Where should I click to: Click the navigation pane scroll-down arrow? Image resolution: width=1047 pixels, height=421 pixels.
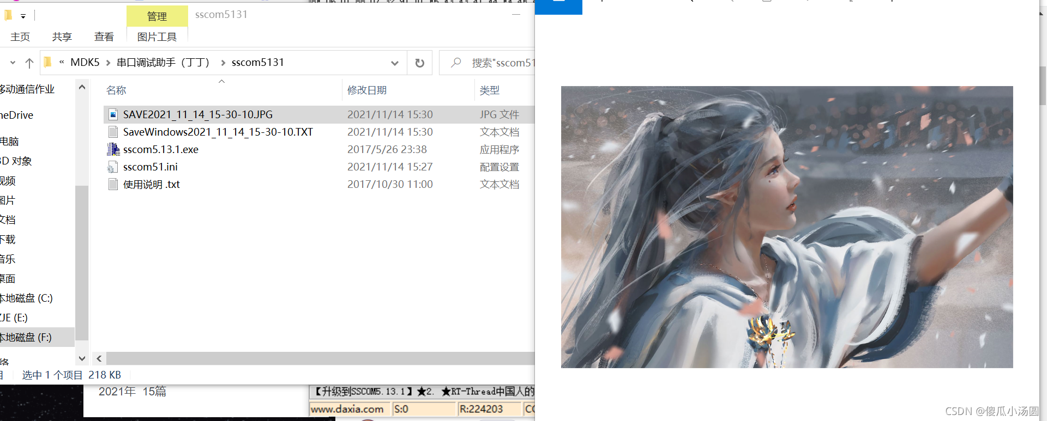[82, 358]
